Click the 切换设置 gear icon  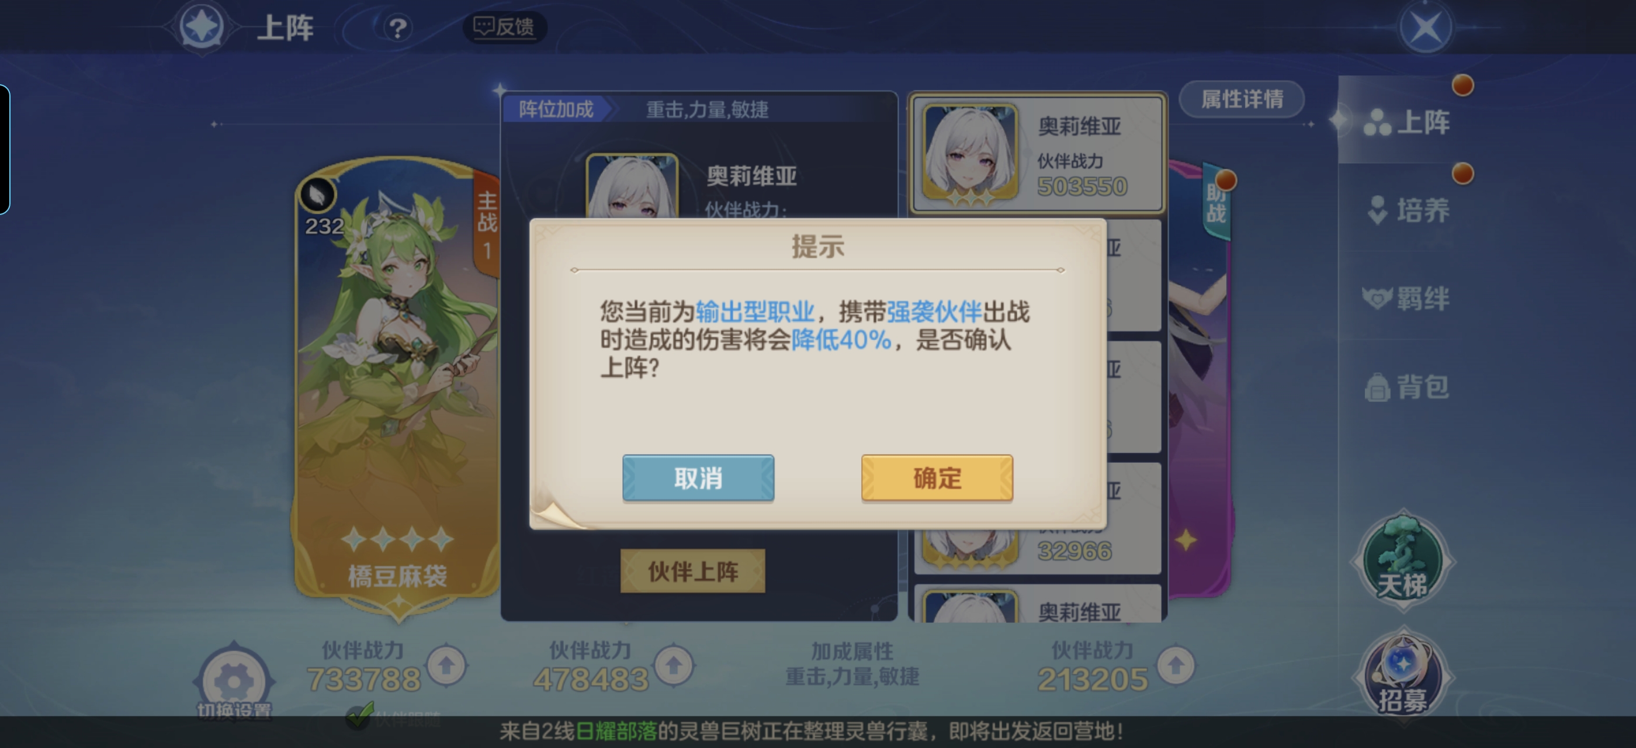pos(234,682)
